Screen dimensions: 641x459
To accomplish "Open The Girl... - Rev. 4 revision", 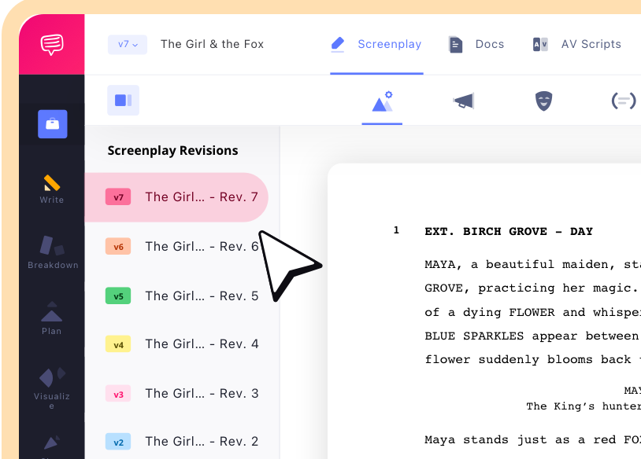I will pos(201,344).
